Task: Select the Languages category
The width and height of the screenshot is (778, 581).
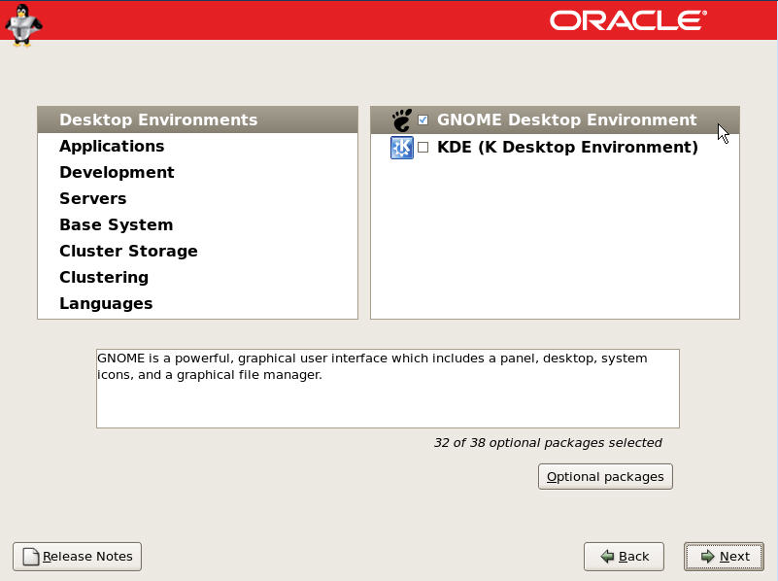Action: [x=197, y=304]
